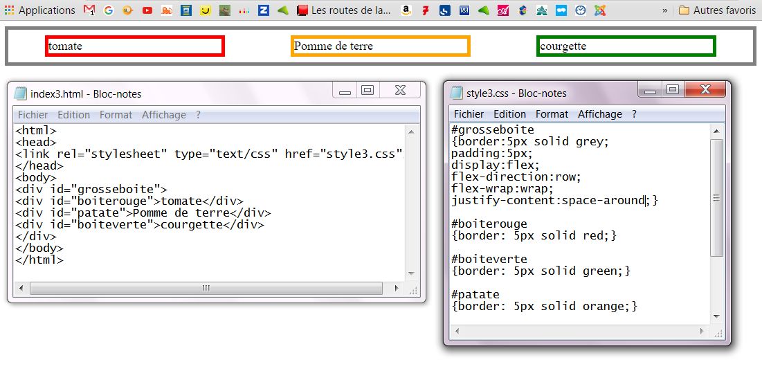Open Fichier menu in index3.html Notepad
762x371 pixels.
[x=33, y=115]
